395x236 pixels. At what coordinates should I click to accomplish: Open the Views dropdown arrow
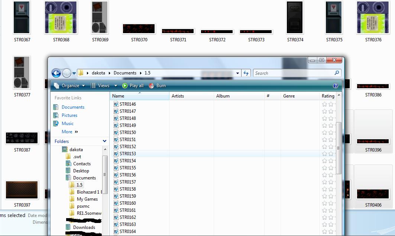[116, 86]
